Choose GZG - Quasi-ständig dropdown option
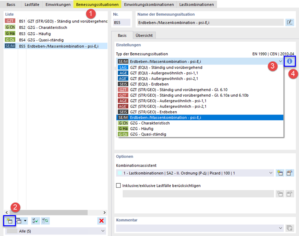The width and height of the screenshot is (299, 236). pos(200,134)
